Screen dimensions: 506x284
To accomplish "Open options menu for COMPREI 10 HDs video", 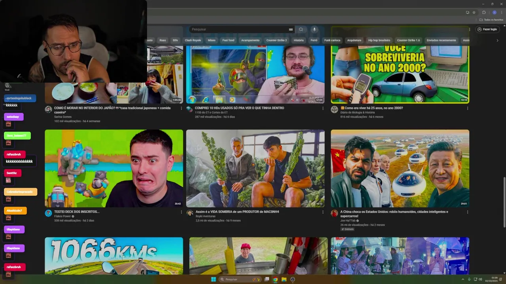I will (323, 108).
